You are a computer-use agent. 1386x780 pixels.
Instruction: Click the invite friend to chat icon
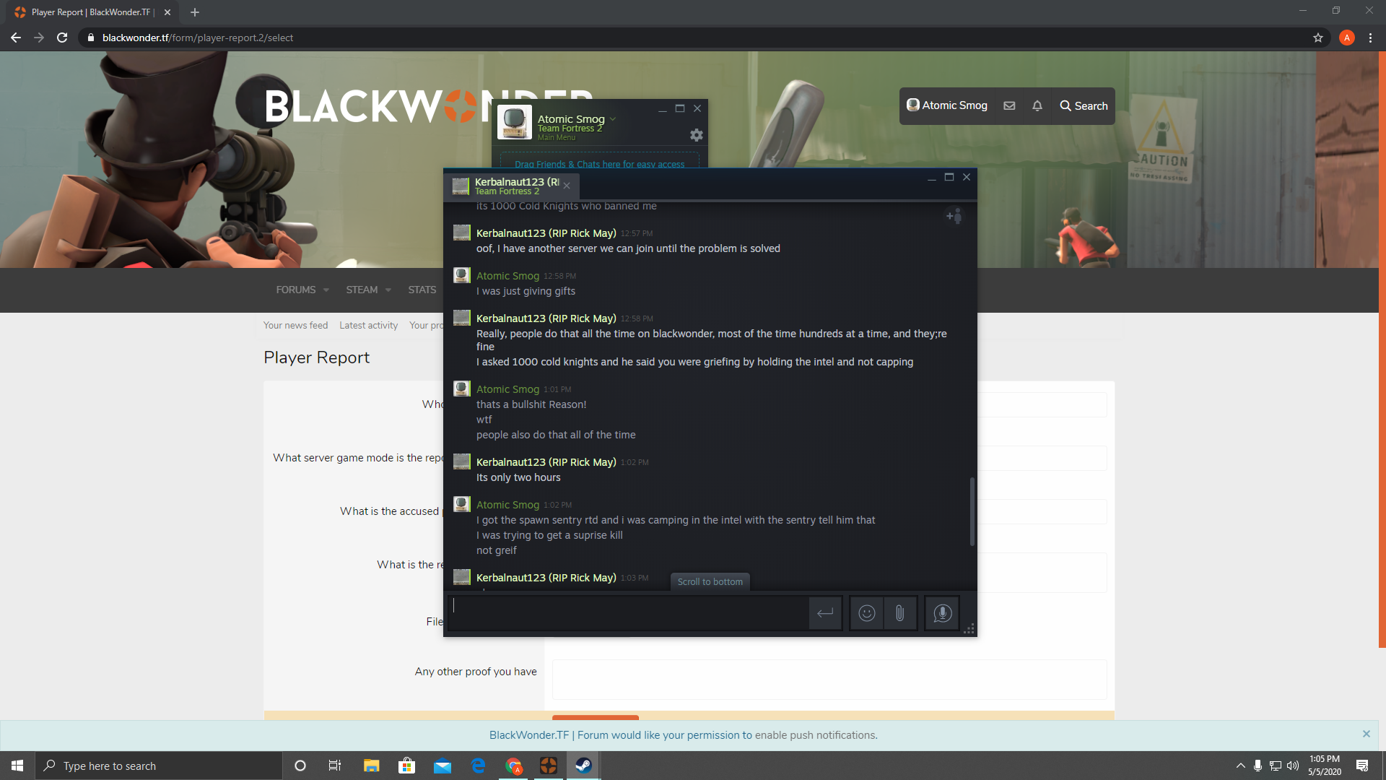954,216
